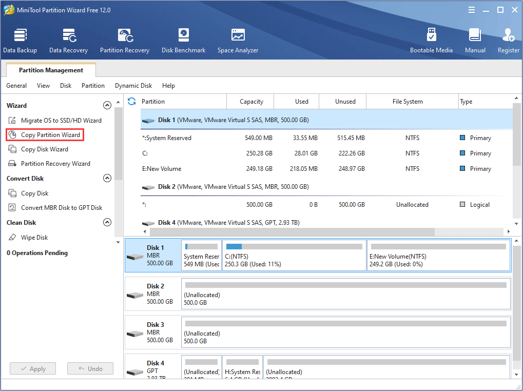This screenshot has height=391, width=523.
Task: Start the Disk Benchmark tool
Action: click(x=183, y=41)
